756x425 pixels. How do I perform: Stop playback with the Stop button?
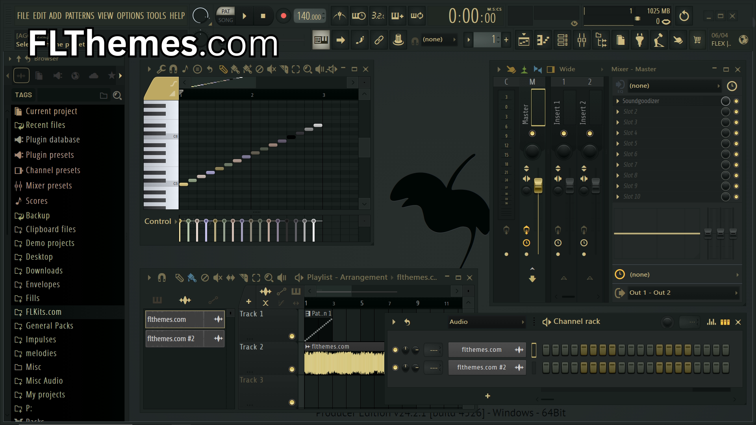click(263, 16)
